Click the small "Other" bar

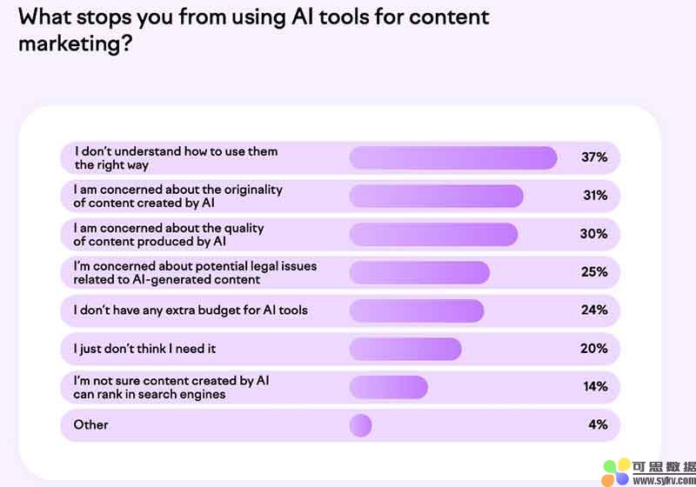click(360, 425)
